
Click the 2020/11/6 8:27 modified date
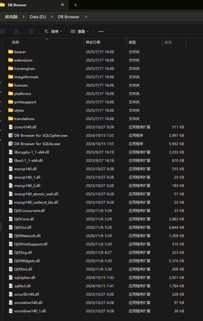[99, 252]
